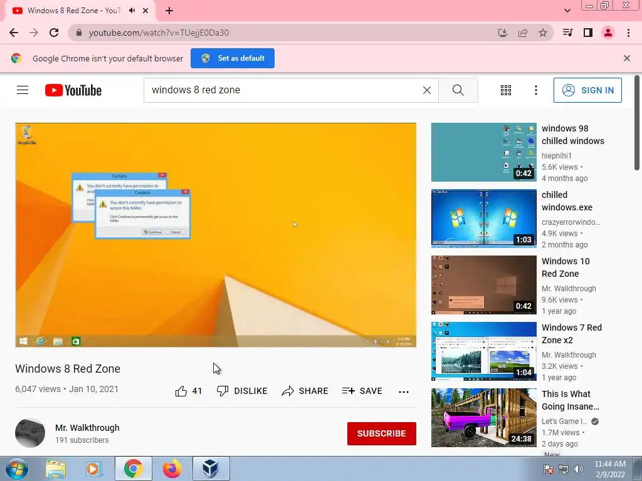Open Windows 7 Red Zone x2 thumbnail
Image resolution: width=642 pixels, height=481 pixels.
483,351
